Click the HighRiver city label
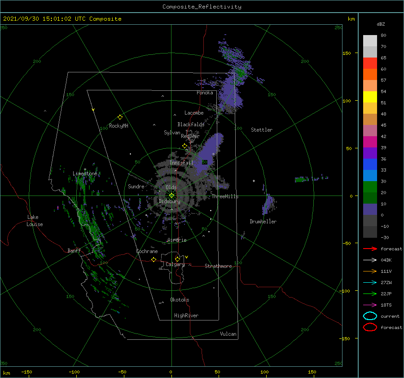The image size is (404, 378). (186, 316)
